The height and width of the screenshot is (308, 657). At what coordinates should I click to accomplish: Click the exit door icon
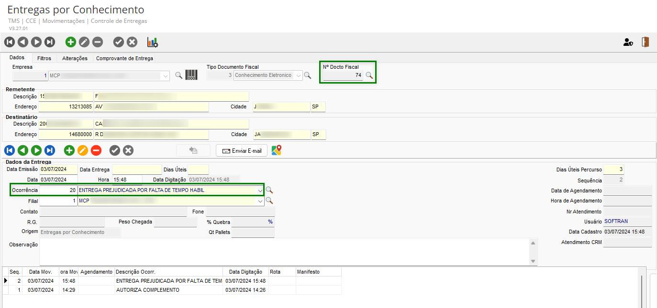pyautogui.click(x=646, y=42)
